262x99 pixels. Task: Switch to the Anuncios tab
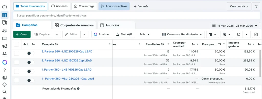pyautogui.click(x=116, y=25)
